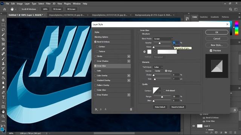Click the Home icon in options bar

tap(5, 9)
